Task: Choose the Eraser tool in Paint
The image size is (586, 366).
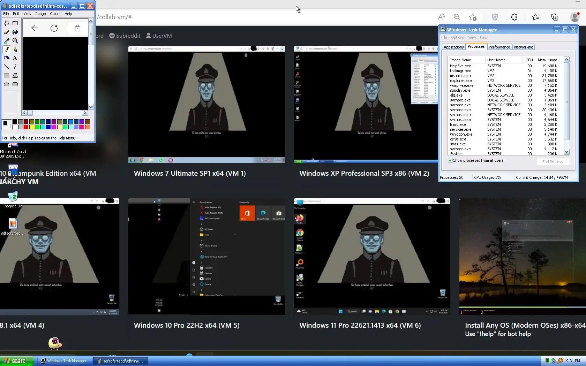Action: click(7, 32)
